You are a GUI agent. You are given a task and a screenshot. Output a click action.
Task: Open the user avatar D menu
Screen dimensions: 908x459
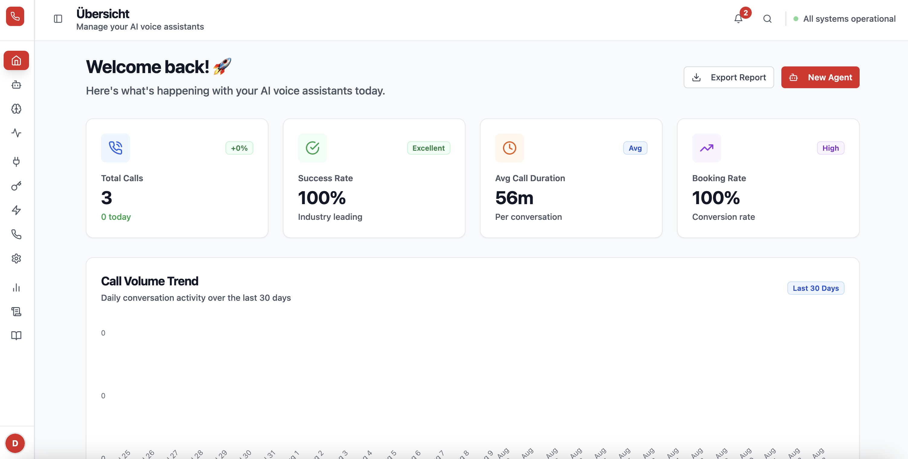15,443
